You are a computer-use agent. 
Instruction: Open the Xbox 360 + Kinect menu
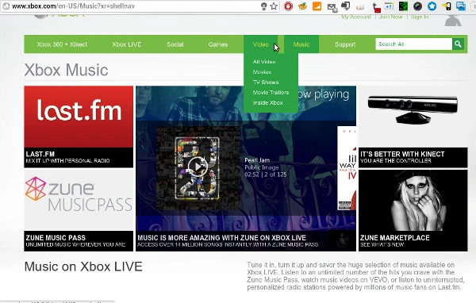pyautogui.click(x=62, y=44)
